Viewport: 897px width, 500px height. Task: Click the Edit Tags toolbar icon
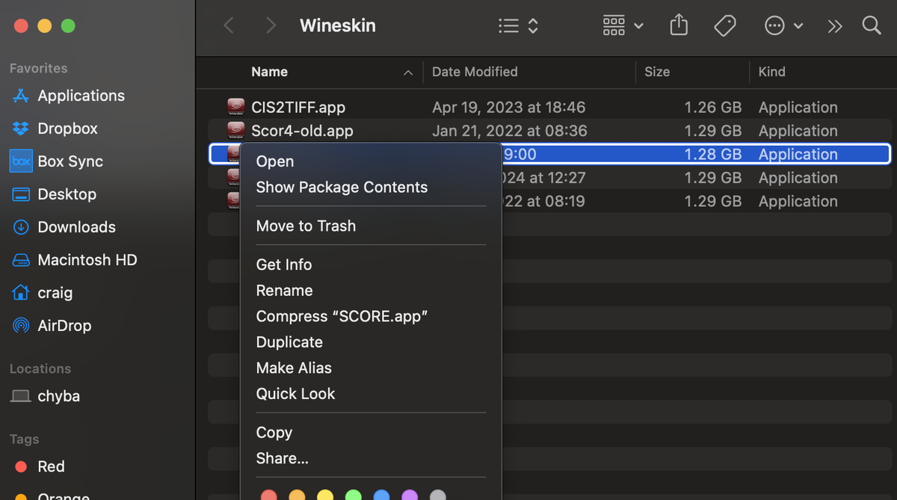[x=724, y=26]
